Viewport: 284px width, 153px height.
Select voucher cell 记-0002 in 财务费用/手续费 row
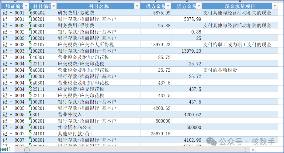coord(15,25)
